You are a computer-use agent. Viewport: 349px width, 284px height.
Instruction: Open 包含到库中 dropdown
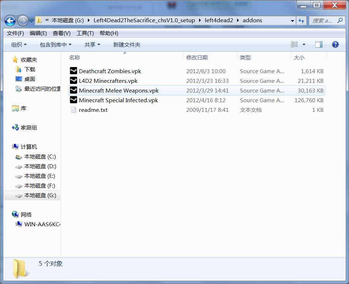coord(56,45)
